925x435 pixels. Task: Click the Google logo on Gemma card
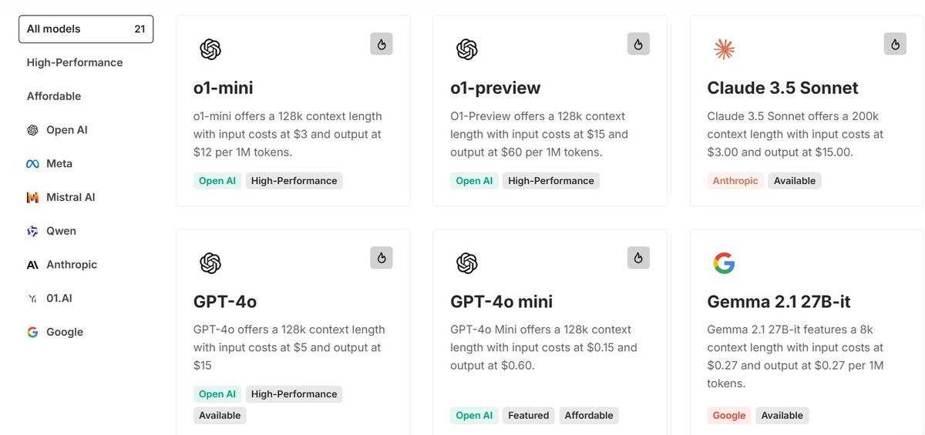click(x=724, y=263)
